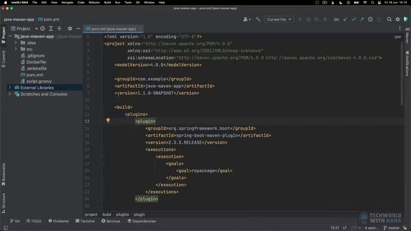
Task: Click cursor position 13:21 in status bar
Action: pyautogui.click(x=335, y=228)
